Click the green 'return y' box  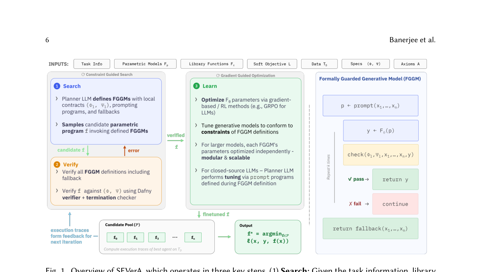pos(395,179)
